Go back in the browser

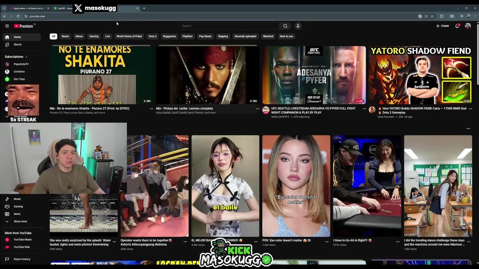click(x=4, y=16)
